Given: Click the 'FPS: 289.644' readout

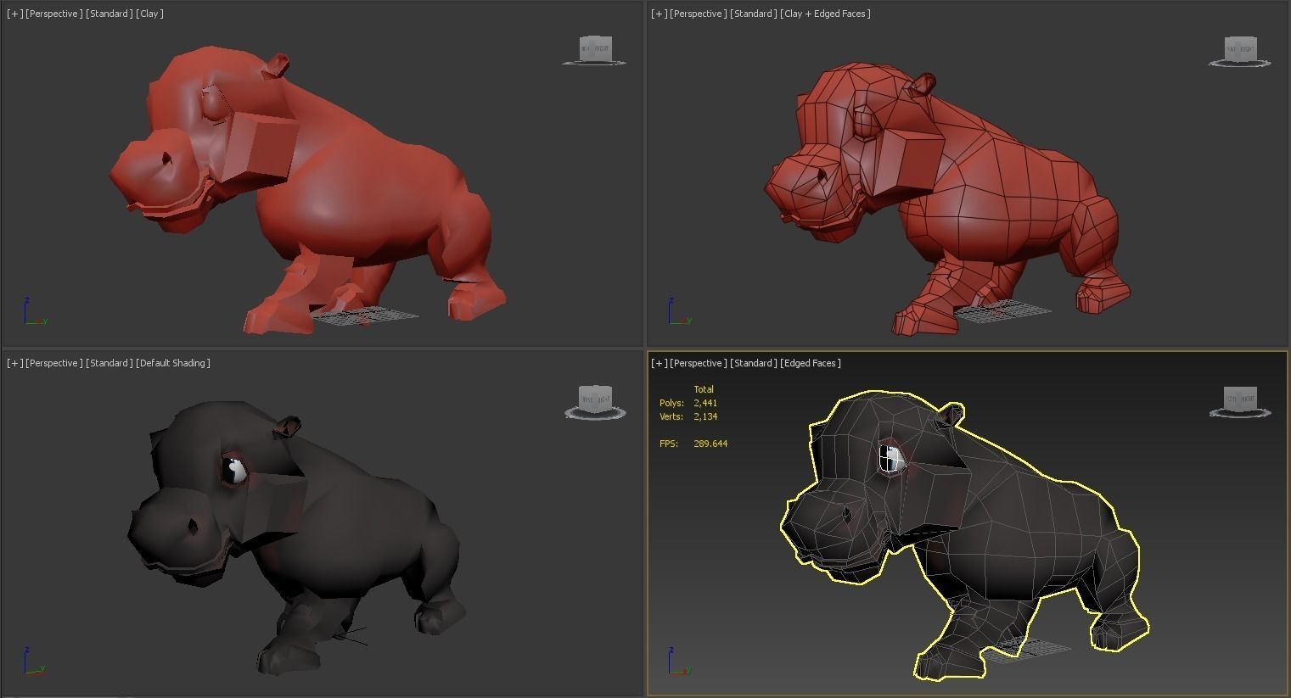Looking at the screenshot, I should (693, 444).
